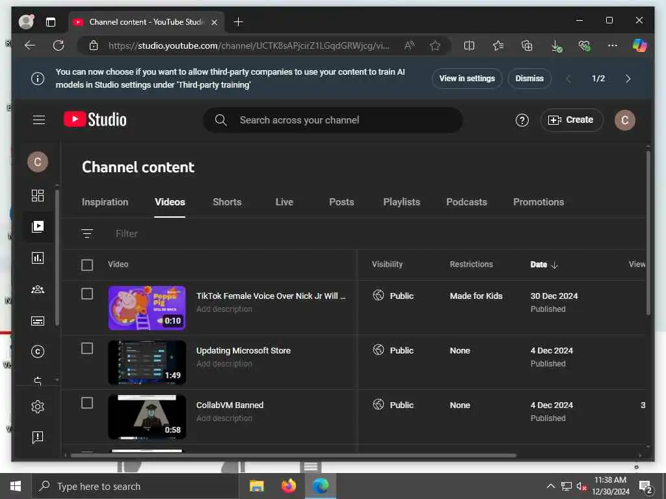Screen dimensions: 666x499
Task: Open the Edge Favorites list icon
Action: (x=498, y=45)
